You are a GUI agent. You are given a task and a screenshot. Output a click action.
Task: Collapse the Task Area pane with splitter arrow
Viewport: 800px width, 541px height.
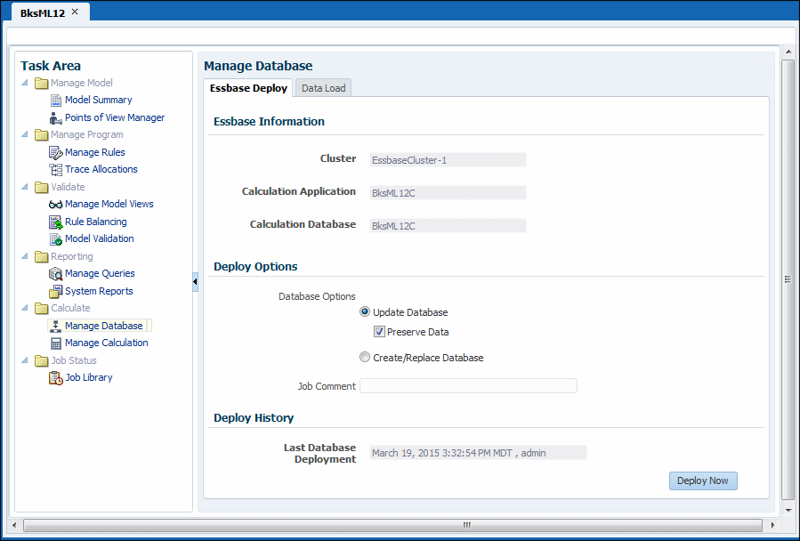click(195, 282)
